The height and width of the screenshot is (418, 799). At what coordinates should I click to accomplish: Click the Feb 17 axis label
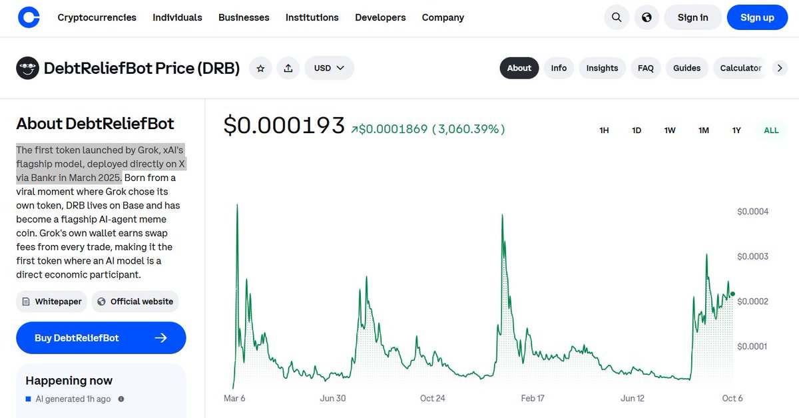coord(533,398)
